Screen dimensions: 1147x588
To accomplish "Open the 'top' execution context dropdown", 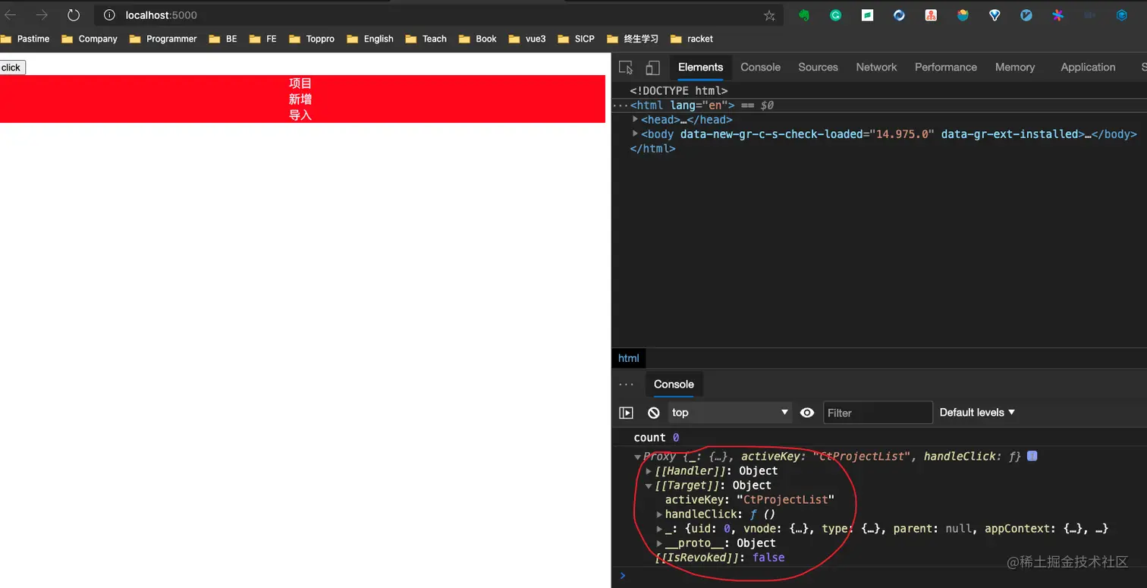I will (729, 412).
